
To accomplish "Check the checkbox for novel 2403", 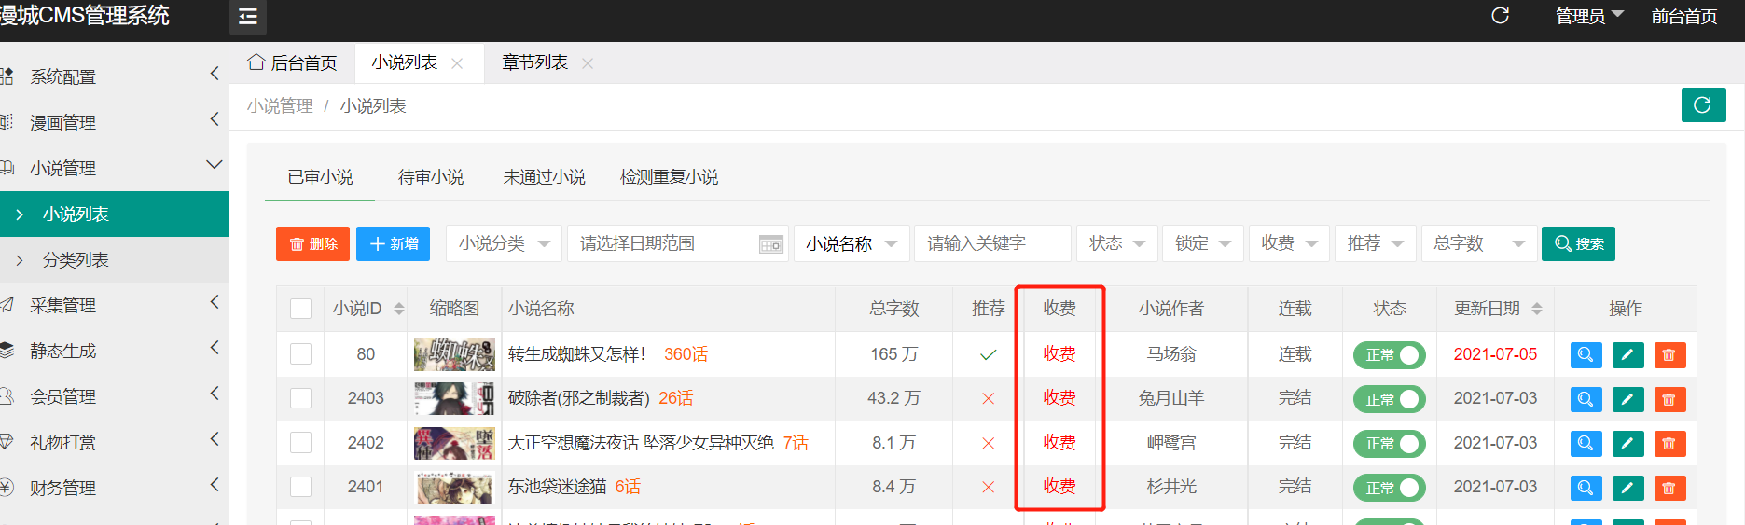I will (x=300, y=398).
